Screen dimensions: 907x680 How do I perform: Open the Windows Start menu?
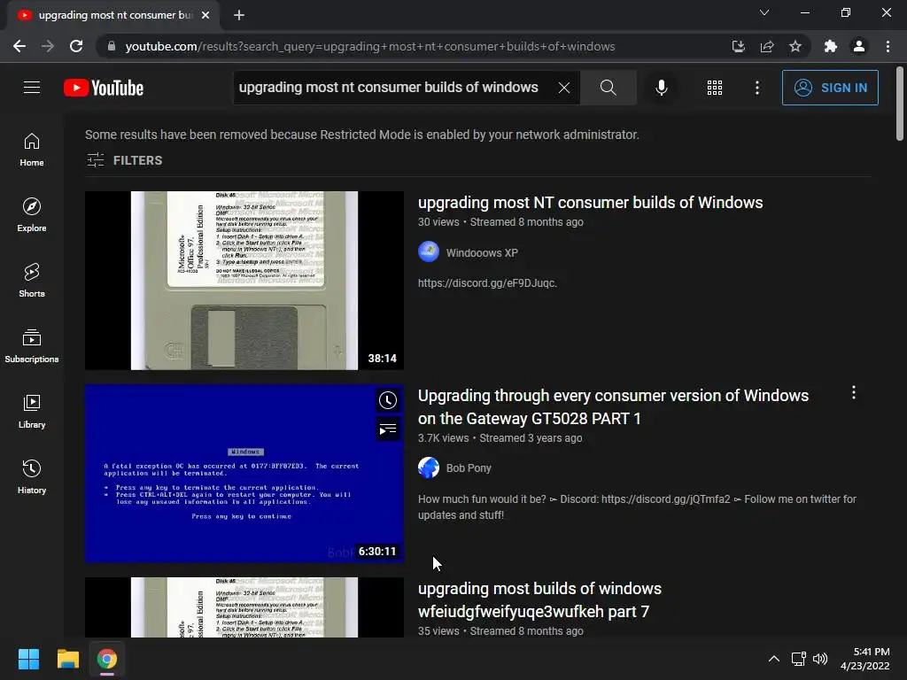coord(28,659)
